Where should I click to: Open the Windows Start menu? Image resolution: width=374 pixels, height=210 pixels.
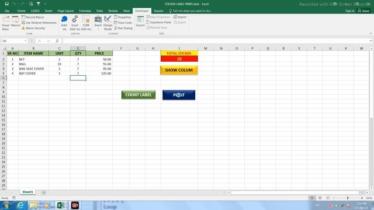(x=6, y=205)
